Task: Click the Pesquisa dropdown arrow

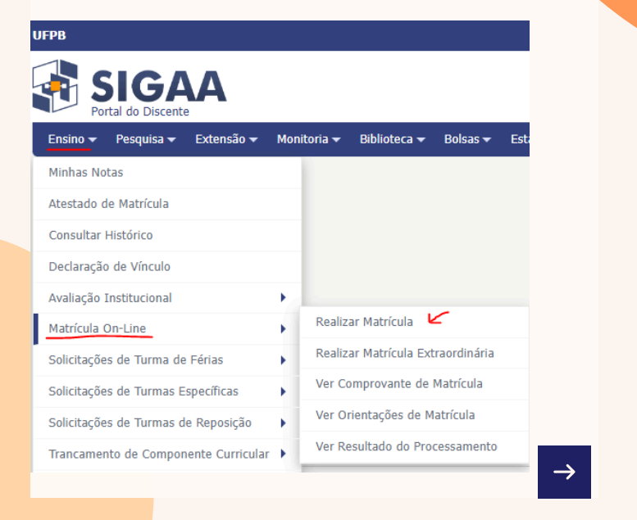Action: (x=172, y=140)
